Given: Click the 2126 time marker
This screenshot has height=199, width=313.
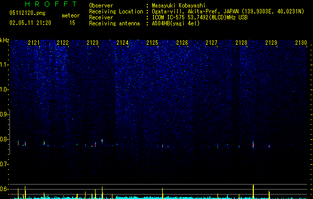Looking at the screenshot, I should (x=182, y=43).
